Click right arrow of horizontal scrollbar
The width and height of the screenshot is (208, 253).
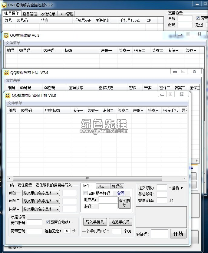(x=184, y=178)
